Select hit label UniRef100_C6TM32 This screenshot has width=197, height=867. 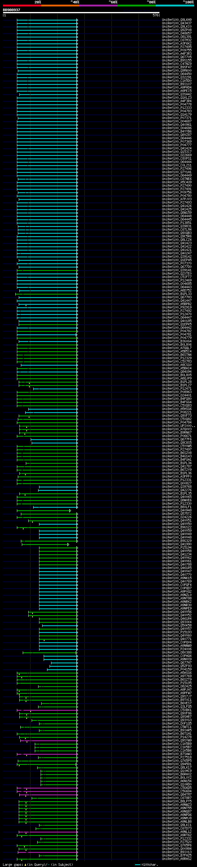[x=177, y=40]
